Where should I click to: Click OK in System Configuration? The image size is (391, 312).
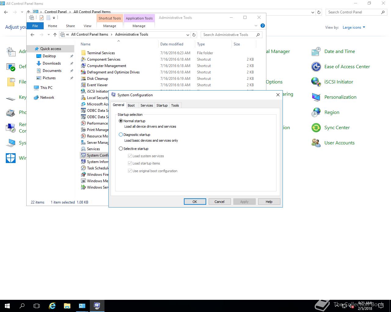click(x=195, y=202)
